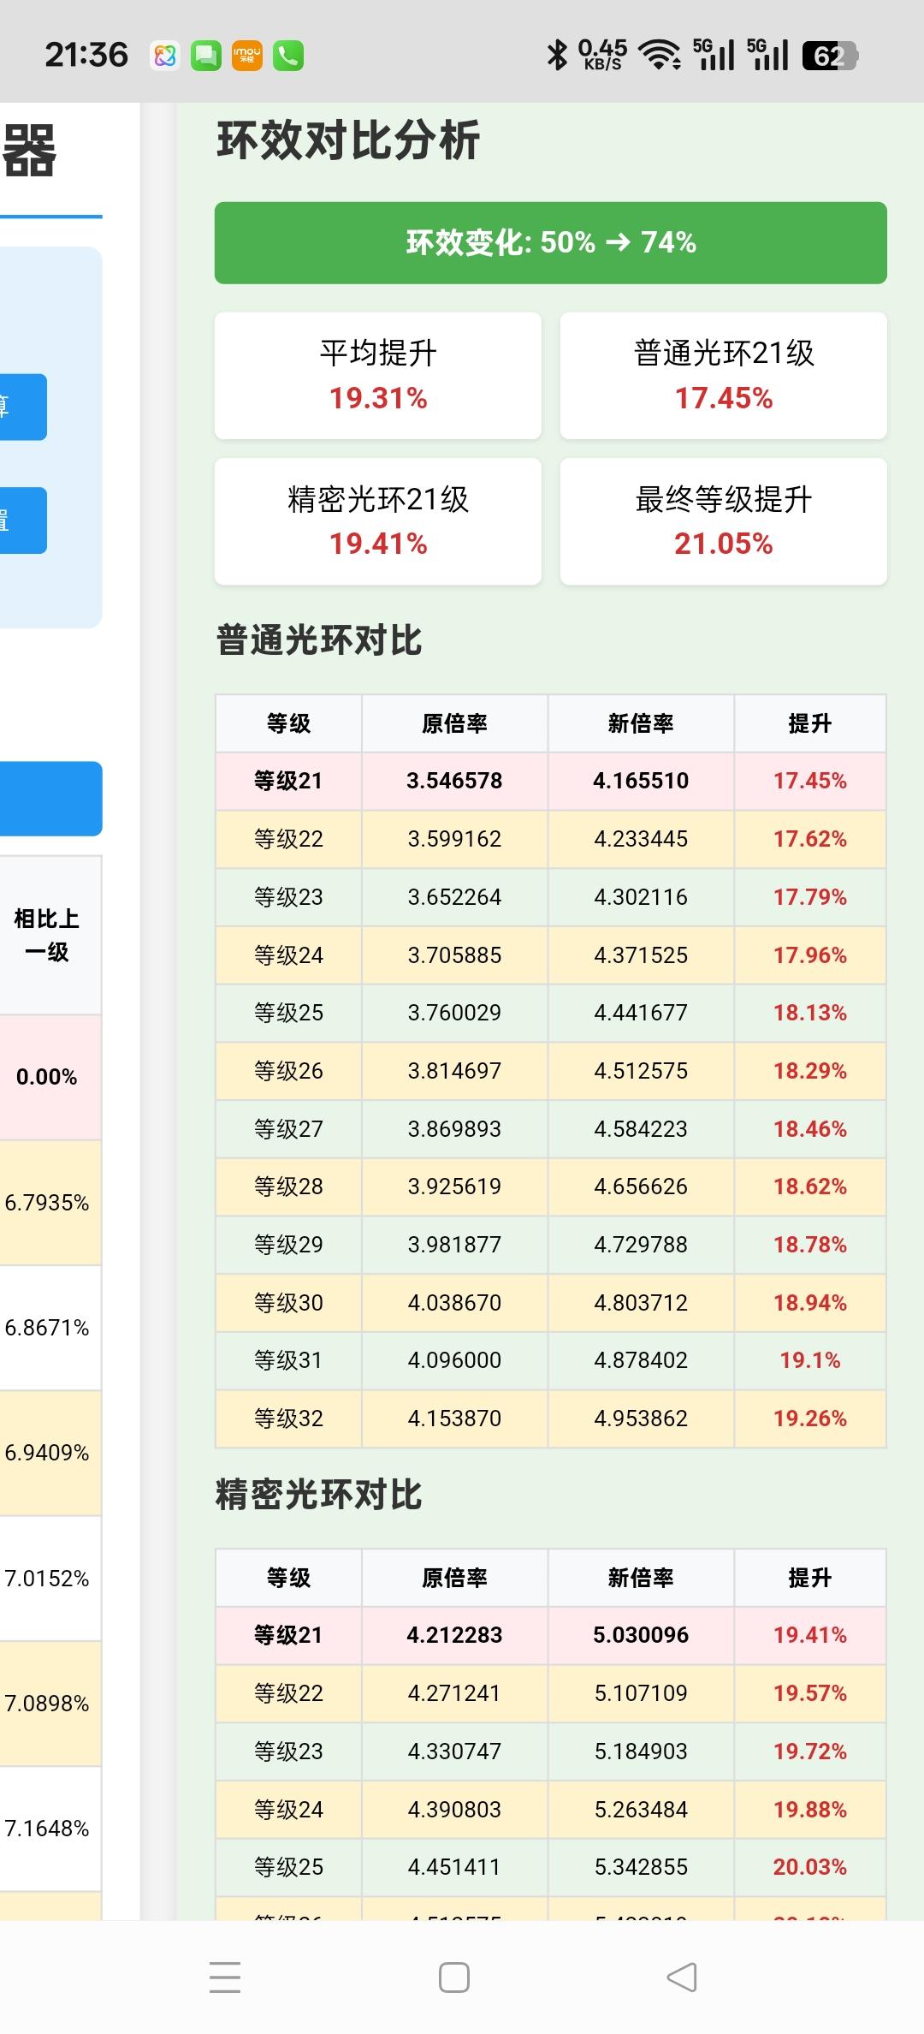Click the wide blue button above 相比上一级
The width and height of the screenshot is (924, 2034).
(x=51, y=799)
